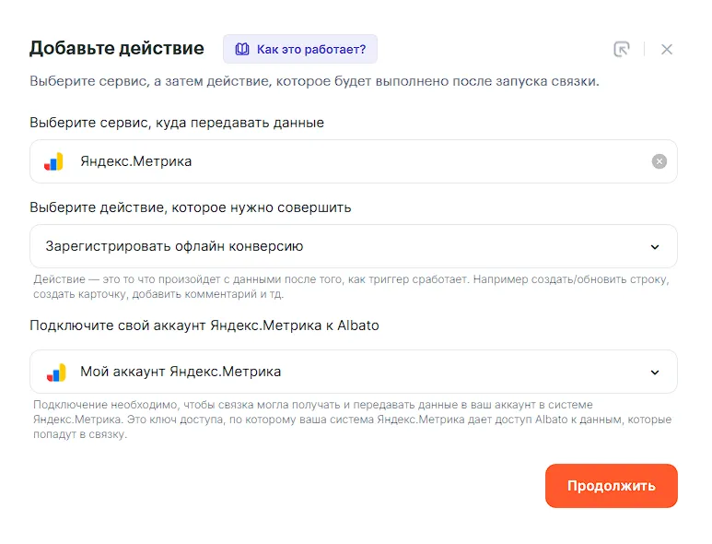Click the hint text starting with 'Подключение необходимо'
This screenshot has width=712, height=544.
(x=350, y=420)
